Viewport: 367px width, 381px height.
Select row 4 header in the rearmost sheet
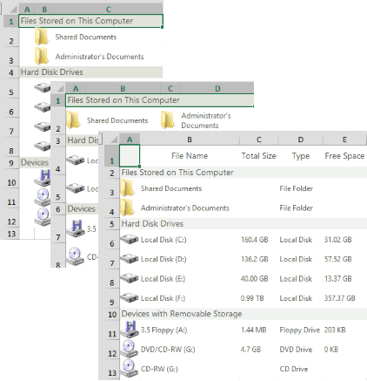(x=11, y=72)
